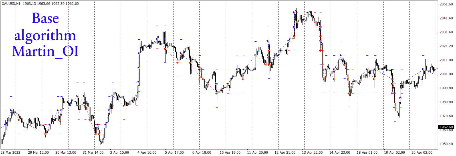The image size is (456, 156).
Task: Click the 10 Apr 19:00 time label
Action: pyautogui.click(x=230, y=153)
